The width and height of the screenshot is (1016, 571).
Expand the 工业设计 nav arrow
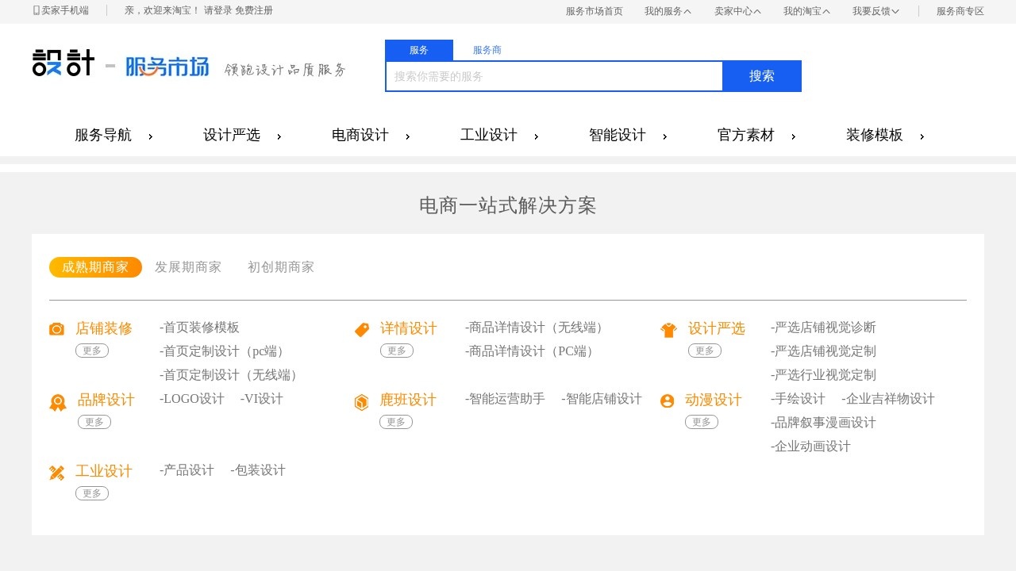(x=536, y=136)
